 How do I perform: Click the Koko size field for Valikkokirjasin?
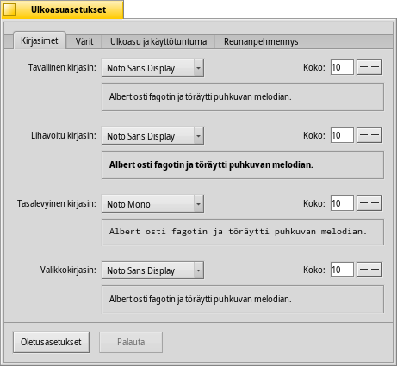(x=342, y=270)
